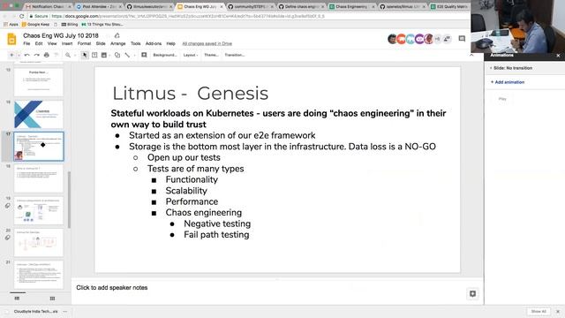Hide the menus with the collapse chevron
Image resolution: width=565 pixels, height=318 pixels.
pos(471,55)
